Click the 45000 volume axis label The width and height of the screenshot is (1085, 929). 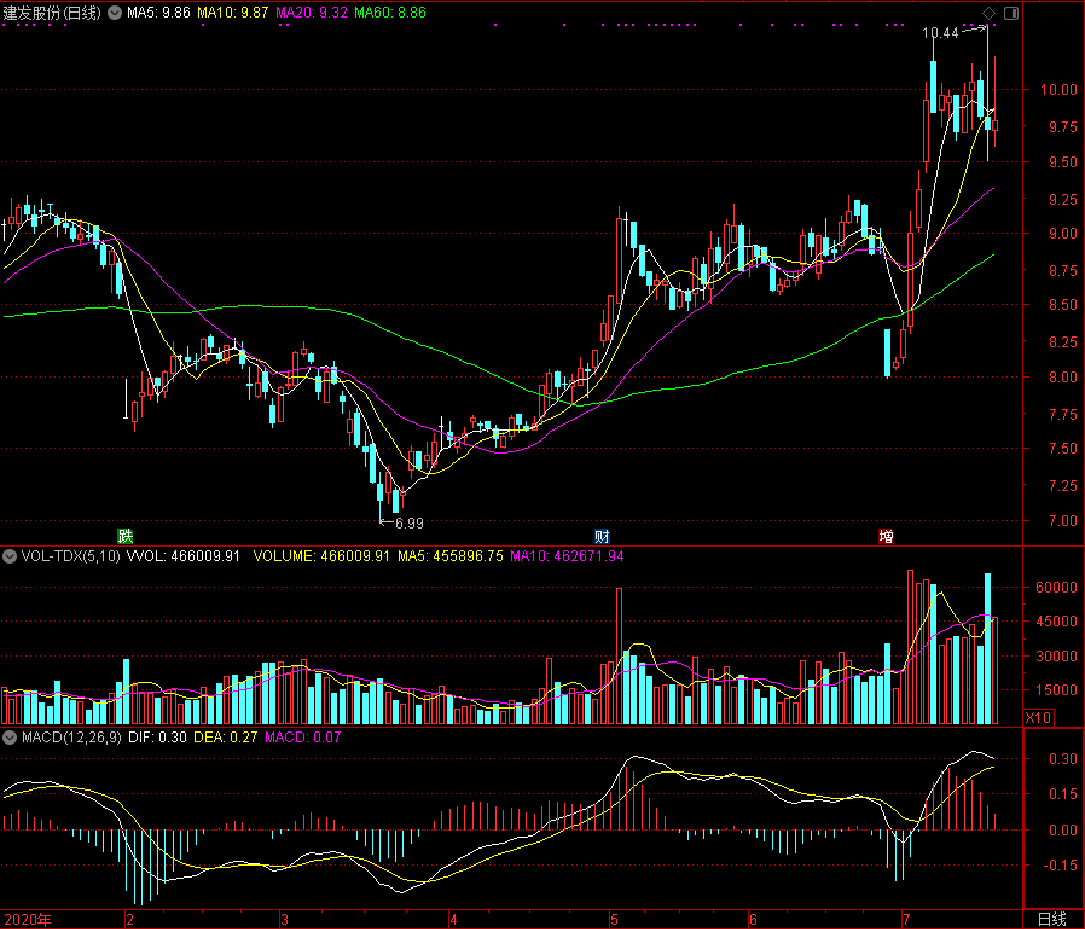(1056, 622)
